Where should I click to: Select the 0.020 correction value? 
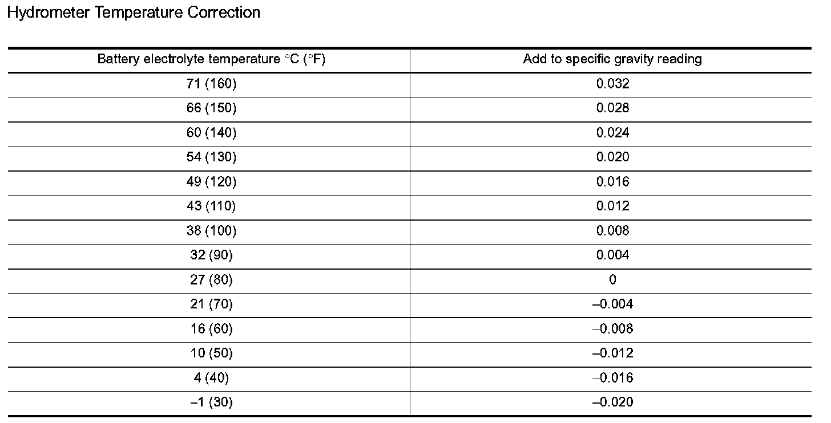coord(612,157)
